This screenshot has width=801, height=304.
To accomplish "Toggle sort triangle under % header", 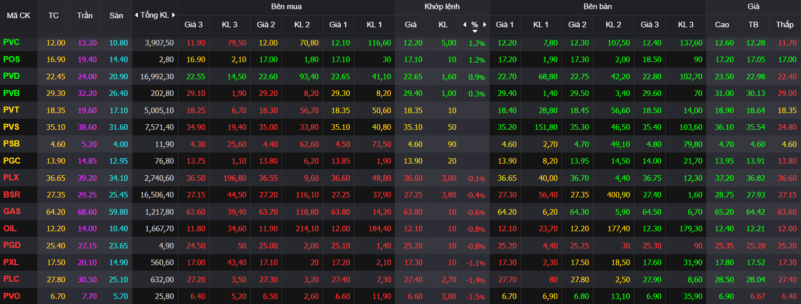I will click(x=475, y=31).
